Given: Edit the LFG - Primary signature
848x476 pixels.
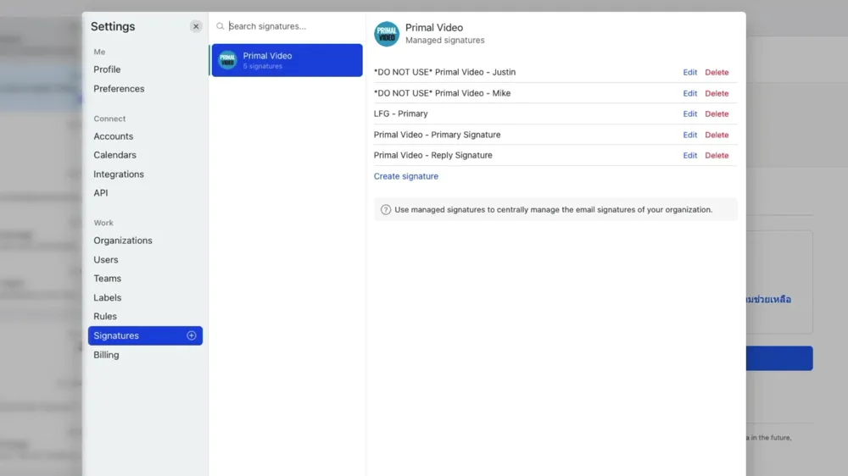Looking at the screenshot, I should pyautogui.click(x=690, y=114).
